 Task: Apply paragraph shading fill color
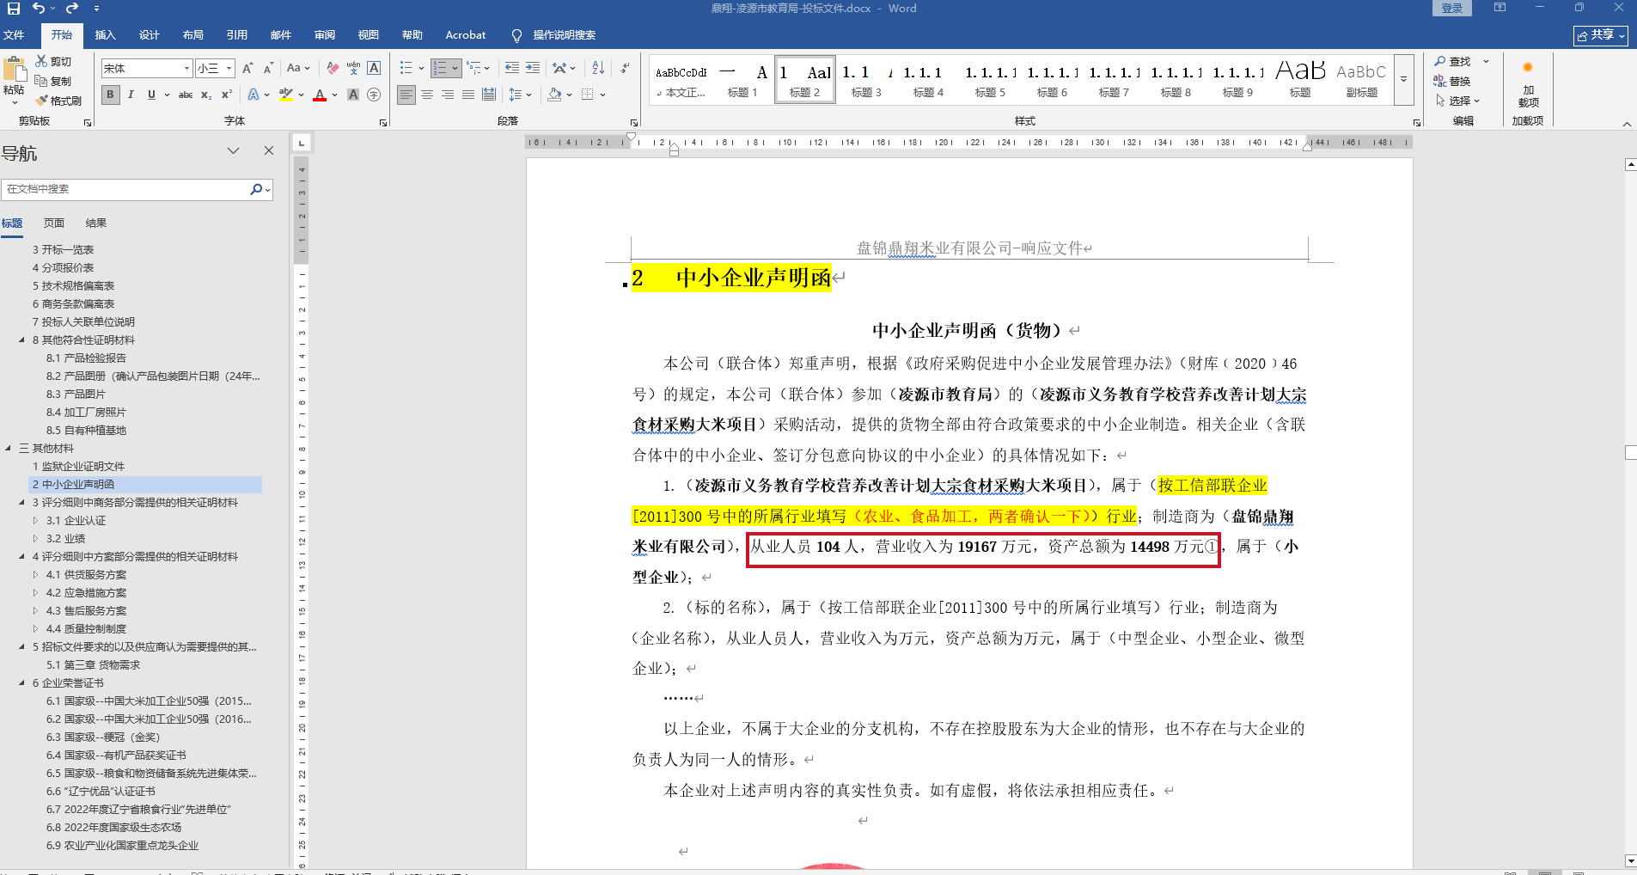[x=555, y=95]
